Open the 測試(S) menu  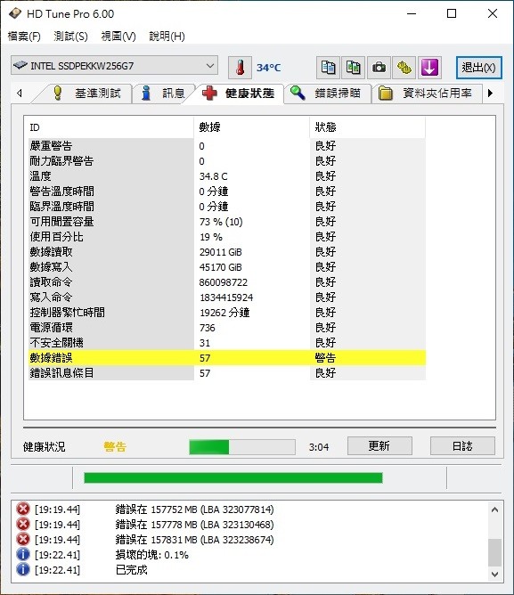tap(70, 37)
